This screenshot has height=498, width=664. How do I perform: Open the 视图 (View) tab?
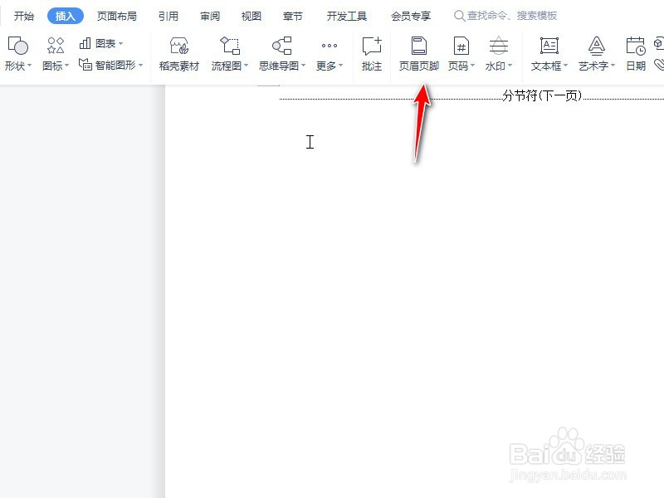click(x=251, y=16)
